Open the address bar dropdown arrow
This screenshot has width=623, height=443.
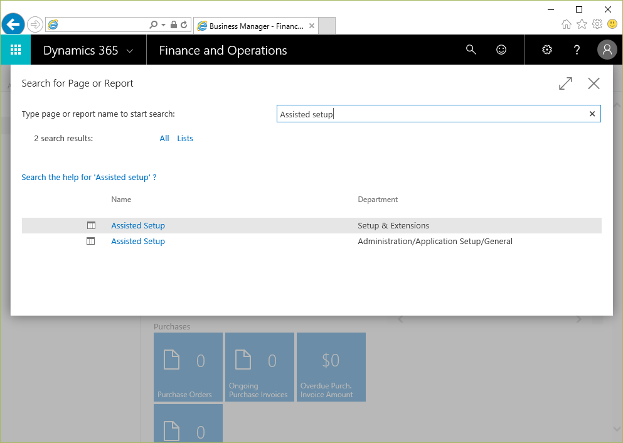(x=163, y=24)
